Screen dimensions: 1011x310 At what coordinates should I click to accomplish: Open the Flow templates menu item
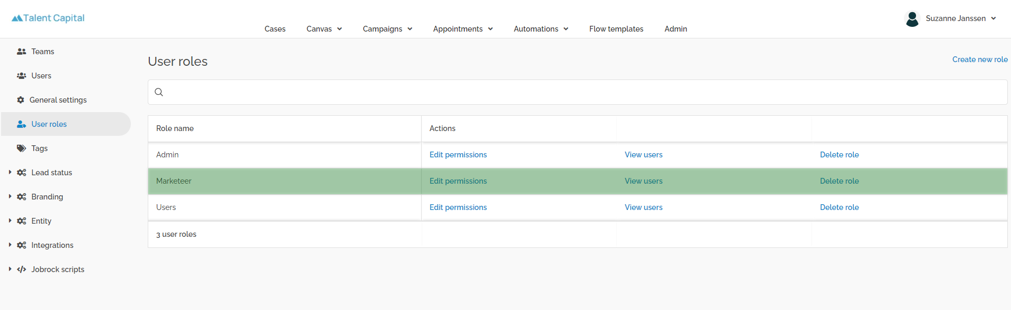[x=616, y=29]
